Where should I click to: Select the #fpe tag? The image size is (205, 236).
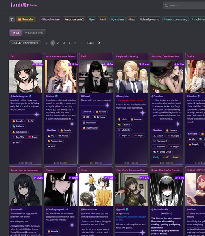click(x=92, y=19)
